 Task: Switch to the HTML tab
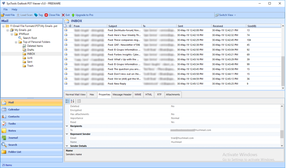(x=149, y=95)
